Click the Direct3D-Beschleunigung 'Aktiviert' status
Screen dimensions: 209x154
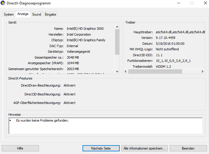click(70, 94)
